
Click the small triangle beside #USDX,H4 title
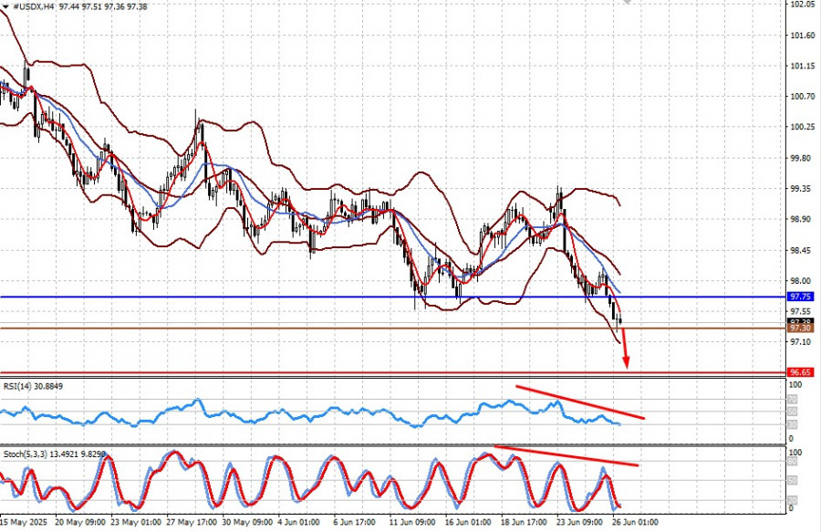pos(5,6)
